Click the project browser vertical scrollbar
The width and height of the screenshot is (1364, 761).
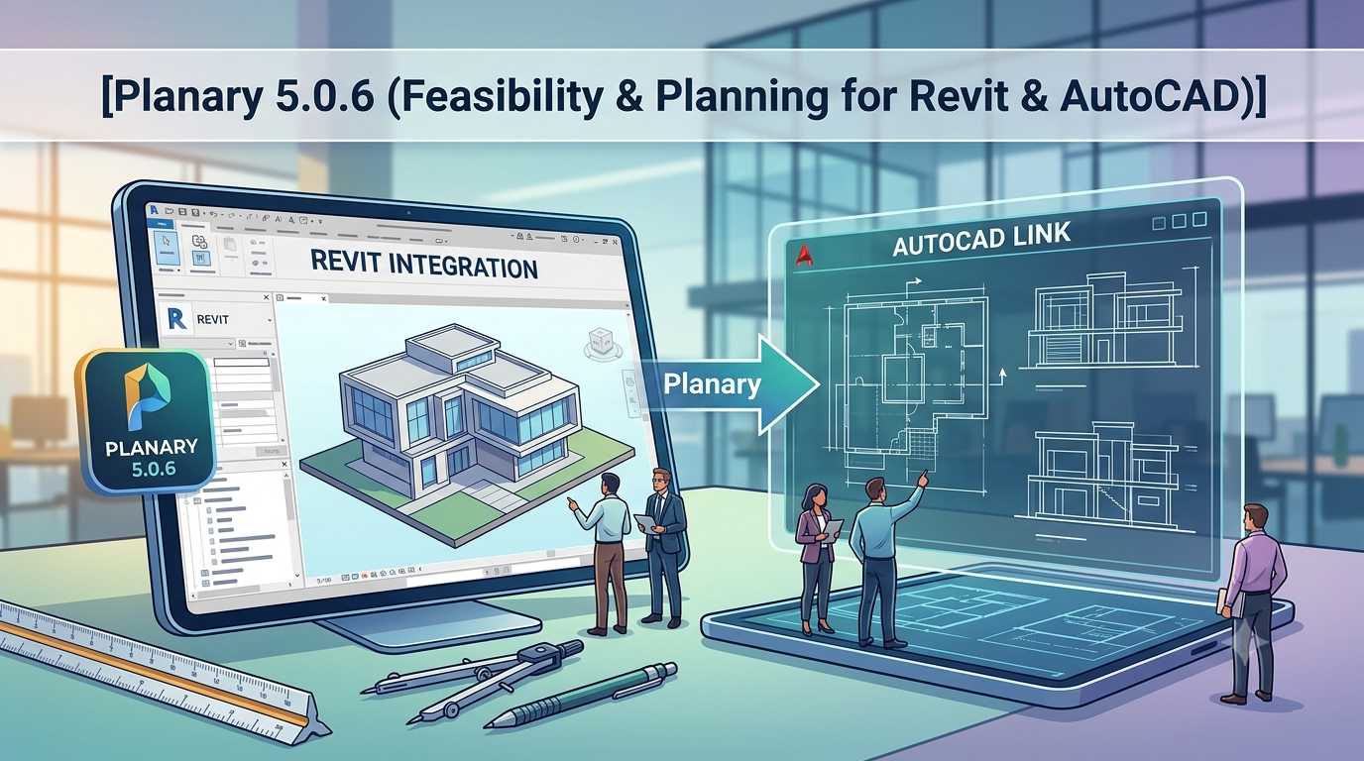click(286, 525)
